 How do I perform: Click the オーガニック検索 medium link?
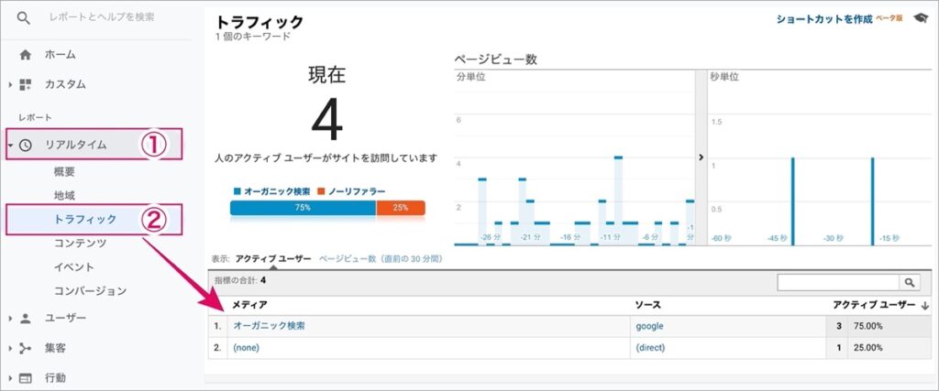point(269,326)
